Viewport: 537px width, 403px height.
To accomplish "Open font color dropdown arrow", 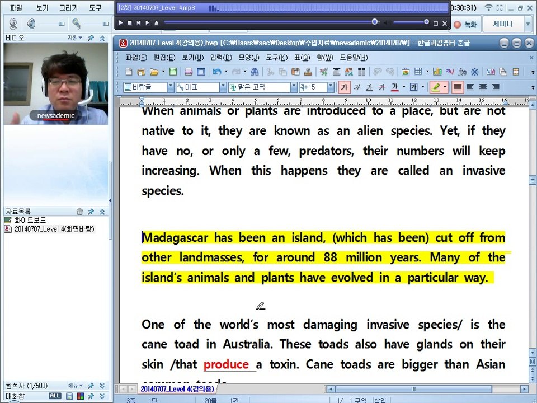I will point(404,87).
